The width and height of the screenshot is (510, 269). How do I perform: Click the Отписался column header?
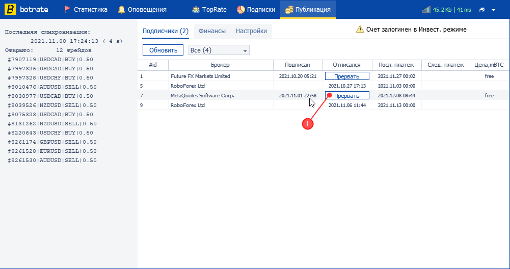point(347,65)
